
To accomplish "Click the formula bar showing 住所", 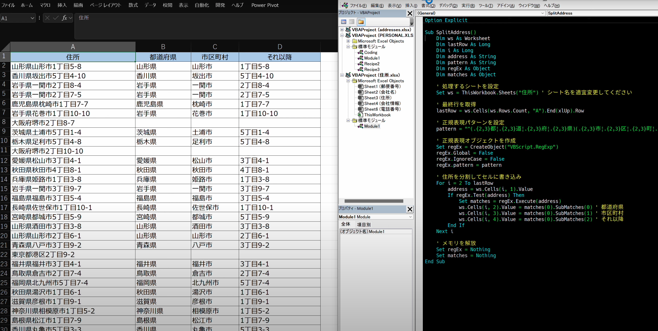I will click(206, 26).
